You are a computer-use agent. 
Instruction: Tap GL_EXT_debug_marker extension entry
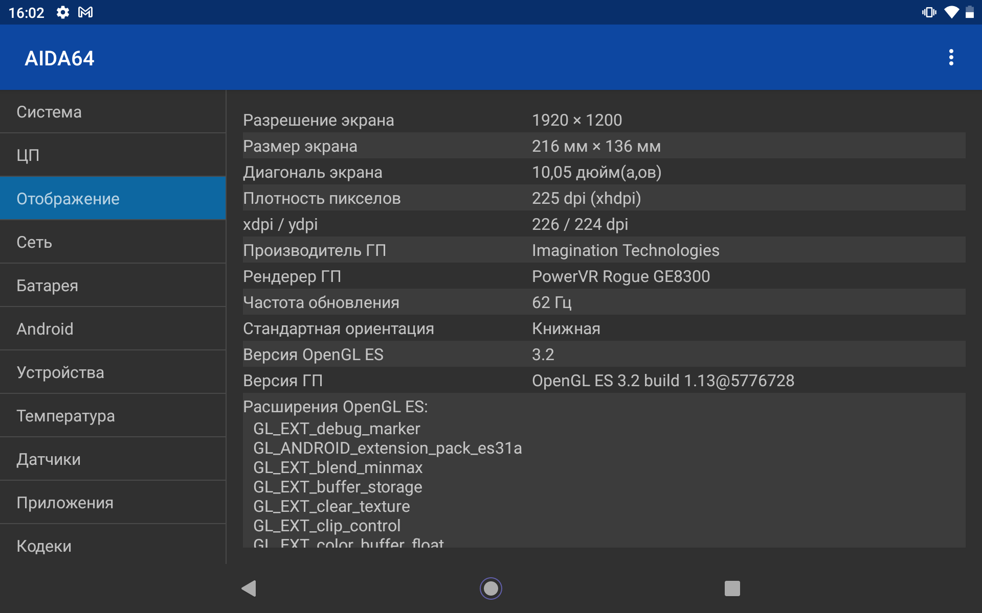tap(337, 429)
